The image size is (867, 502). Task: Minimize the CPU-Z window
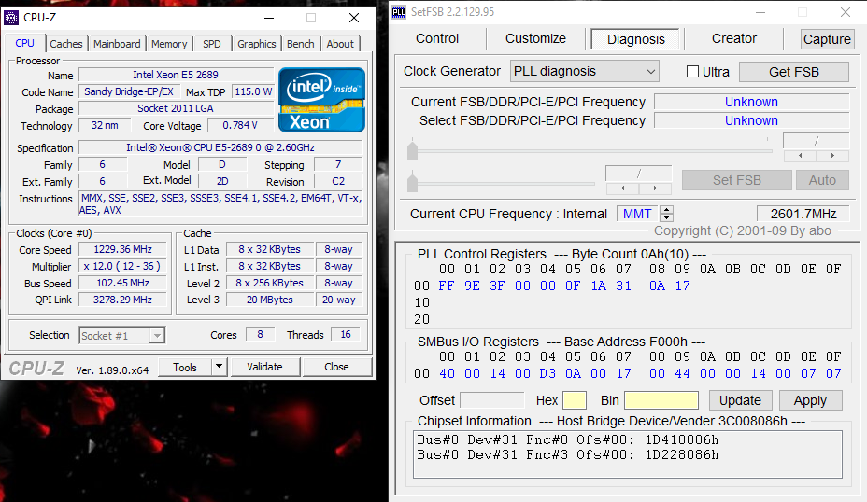tap(269, 19)
